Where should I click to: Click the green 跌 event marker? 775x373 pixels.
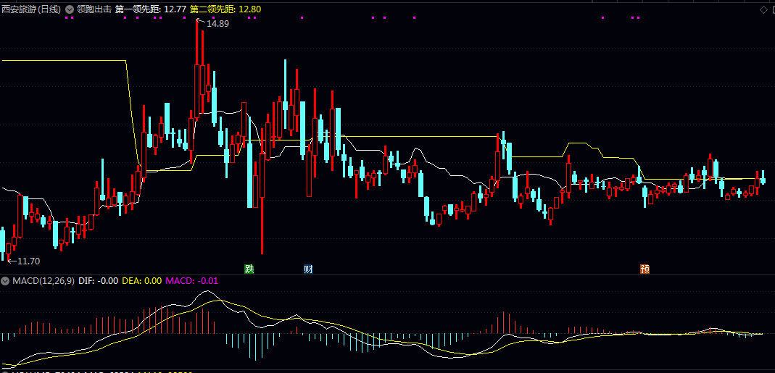pyautogui.click(x=249, y=269)
